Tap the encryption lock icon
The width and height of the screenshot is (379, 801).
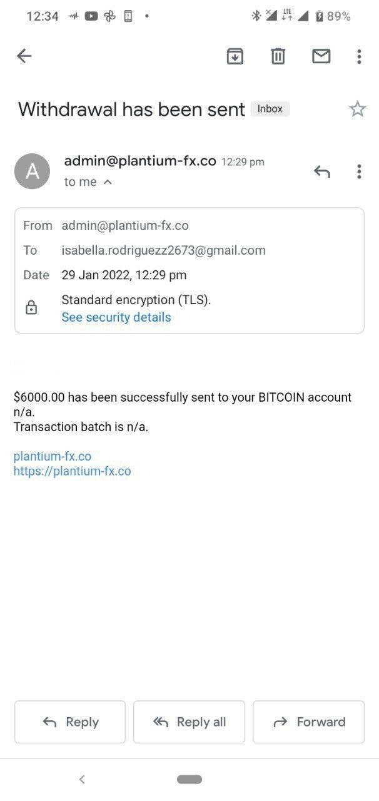pyautogui.click(x=31, y=308)
